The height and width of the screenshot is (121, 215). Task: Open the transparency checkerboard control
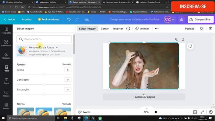(x=202, y=29)
